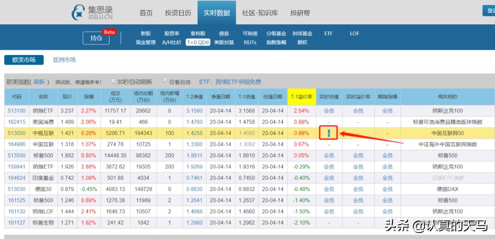The width and height of the screenshot is (495, 239).
Task: Click T-2净值 value 0.8830
Action: [194, 189]
